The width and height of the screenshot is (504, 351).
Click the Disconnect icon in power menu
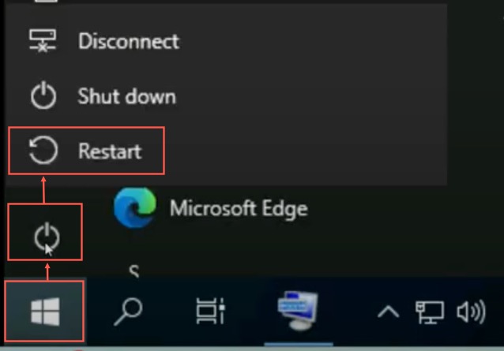click(43, 40)
